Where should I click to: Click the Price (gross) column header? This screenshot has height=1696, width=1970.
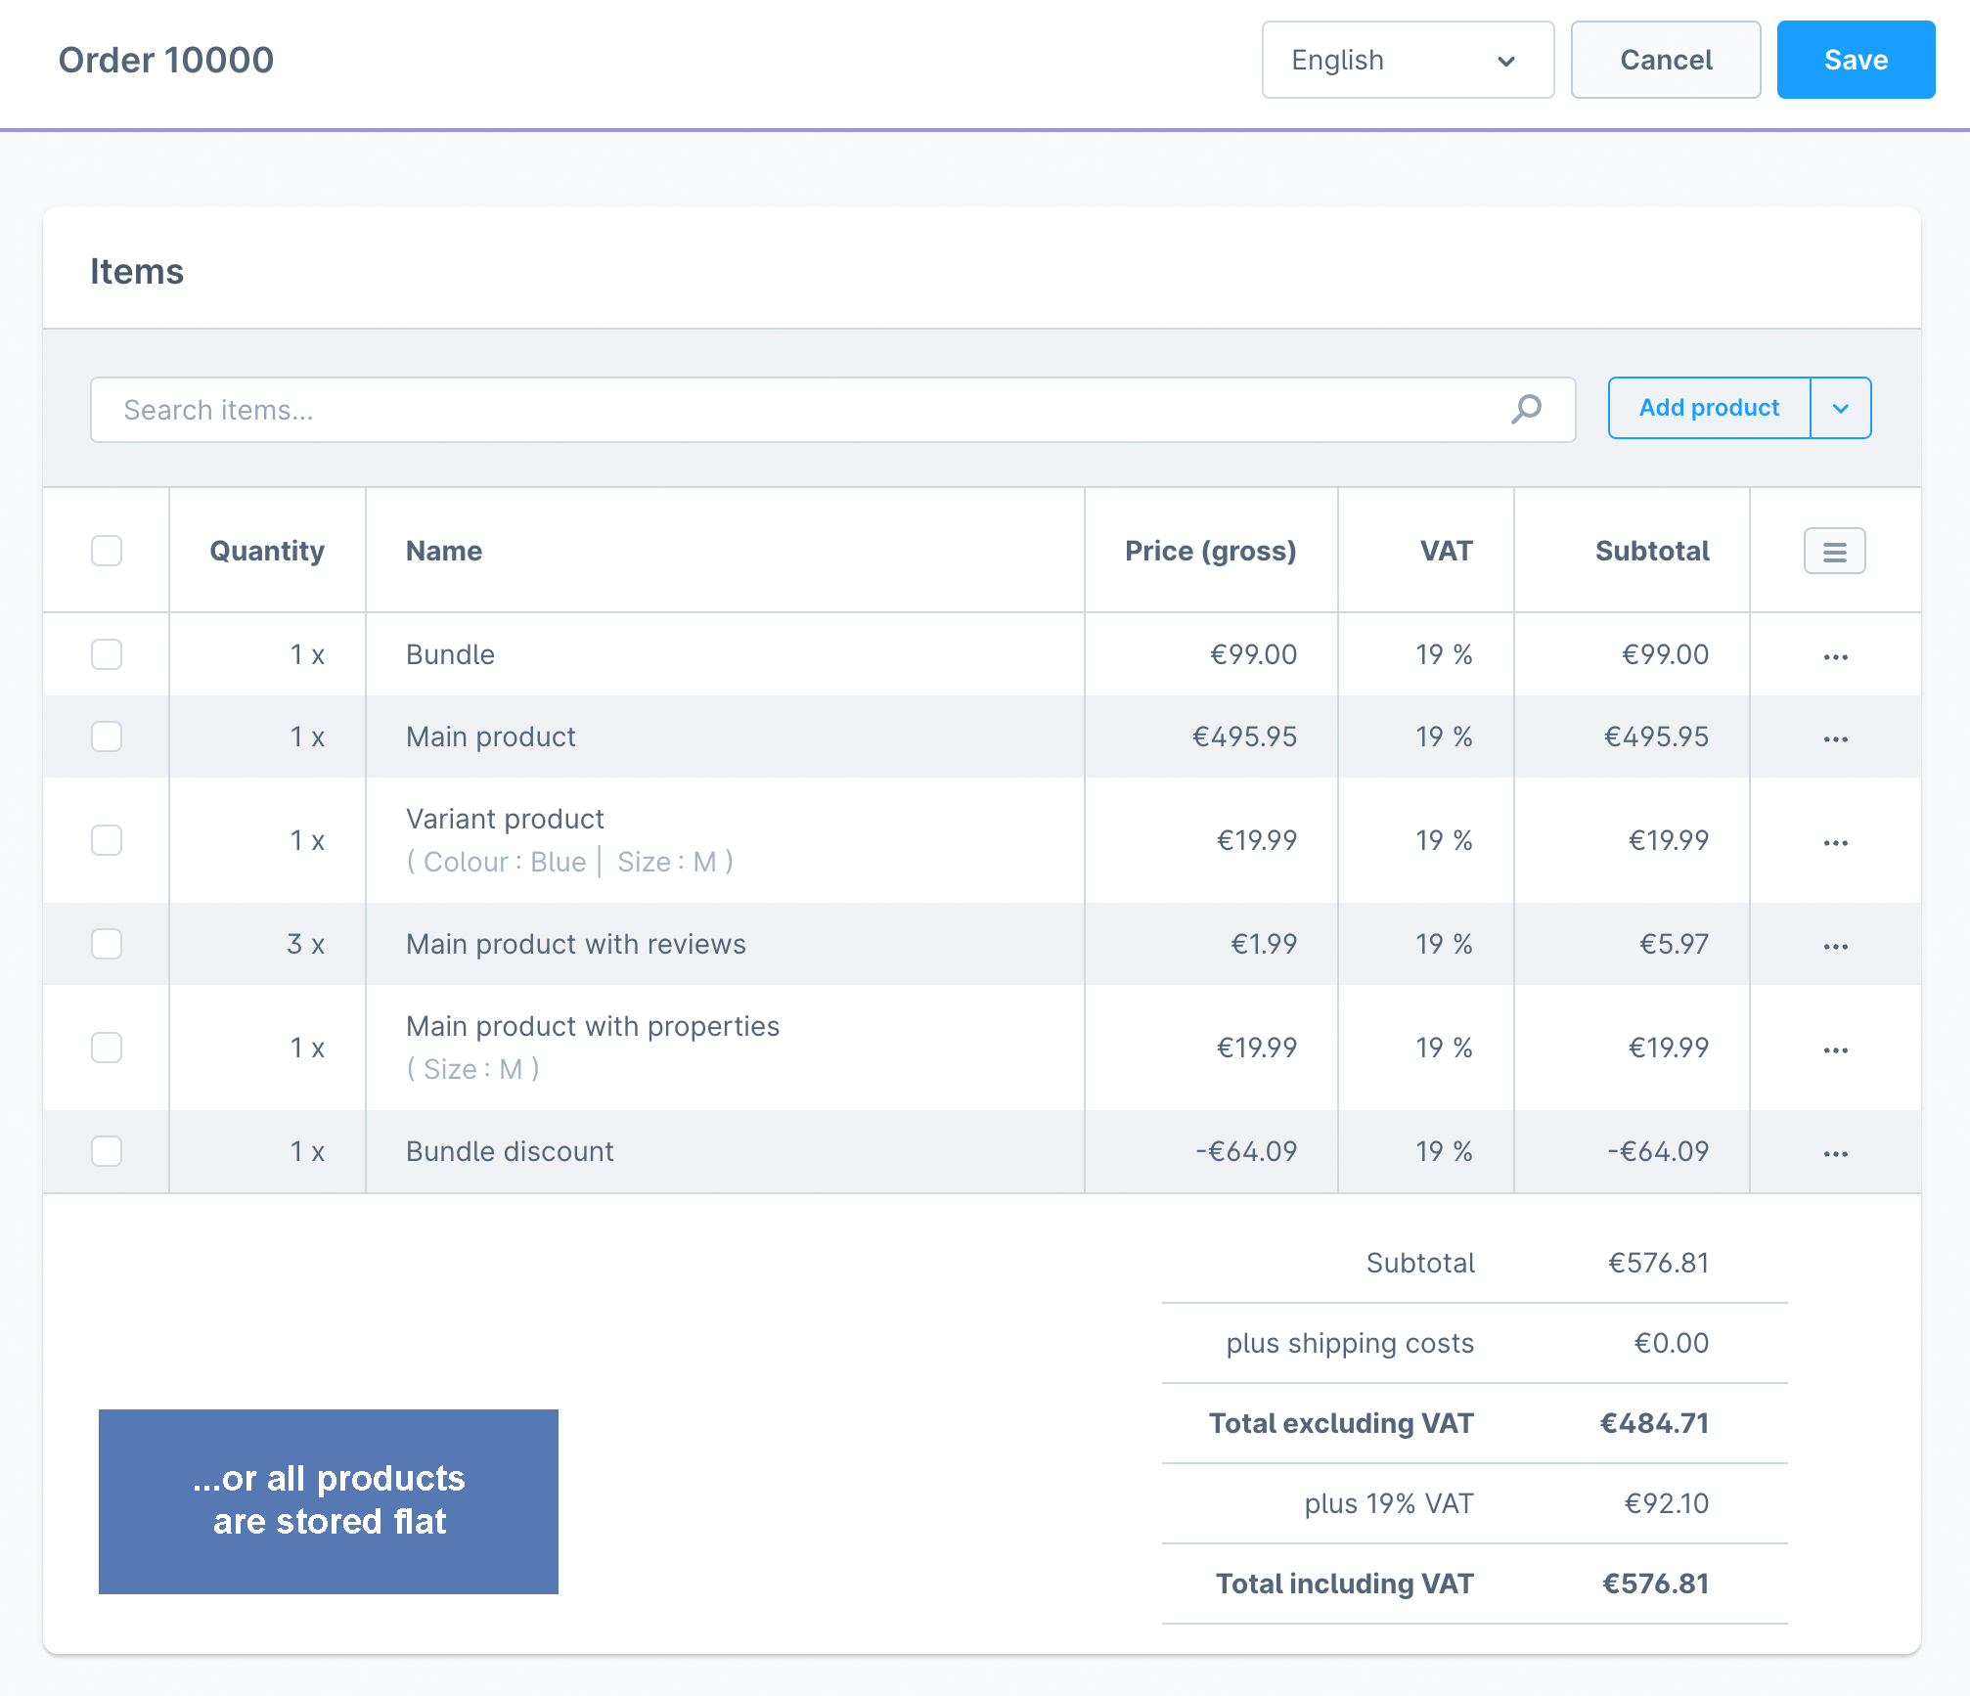click(x=1211, y=551)
